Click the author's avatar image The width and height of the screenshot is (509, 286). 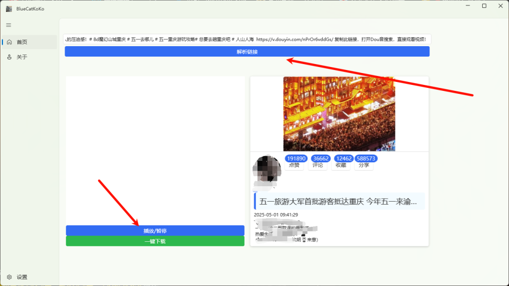pyautogui.click(x=267, y=169)
